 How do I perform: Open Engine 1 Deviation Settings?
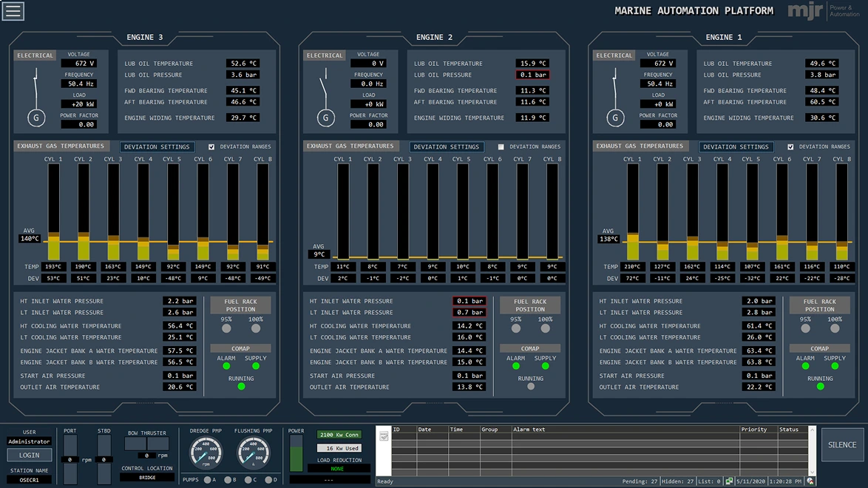tap(736, 147)
